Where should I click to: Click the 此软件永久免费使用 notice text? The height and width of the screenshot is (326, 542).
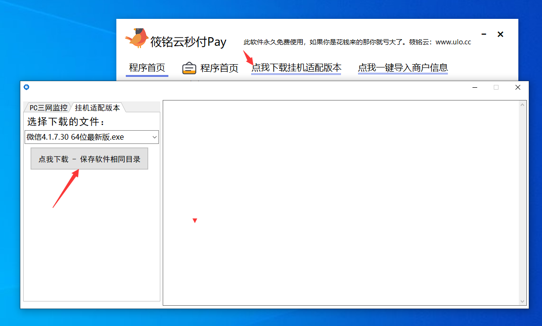click(357, 42)
